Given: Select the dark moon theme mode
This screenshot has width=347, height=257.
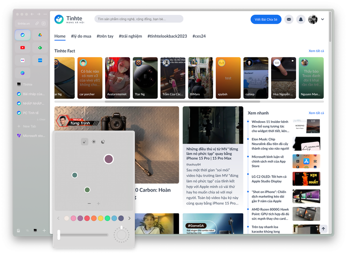Looking at the screenshot, I should 103,142.
